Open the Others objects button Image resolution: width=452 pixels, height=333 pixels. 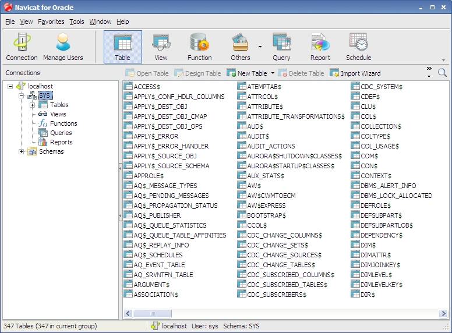click(x=241, y=47)
